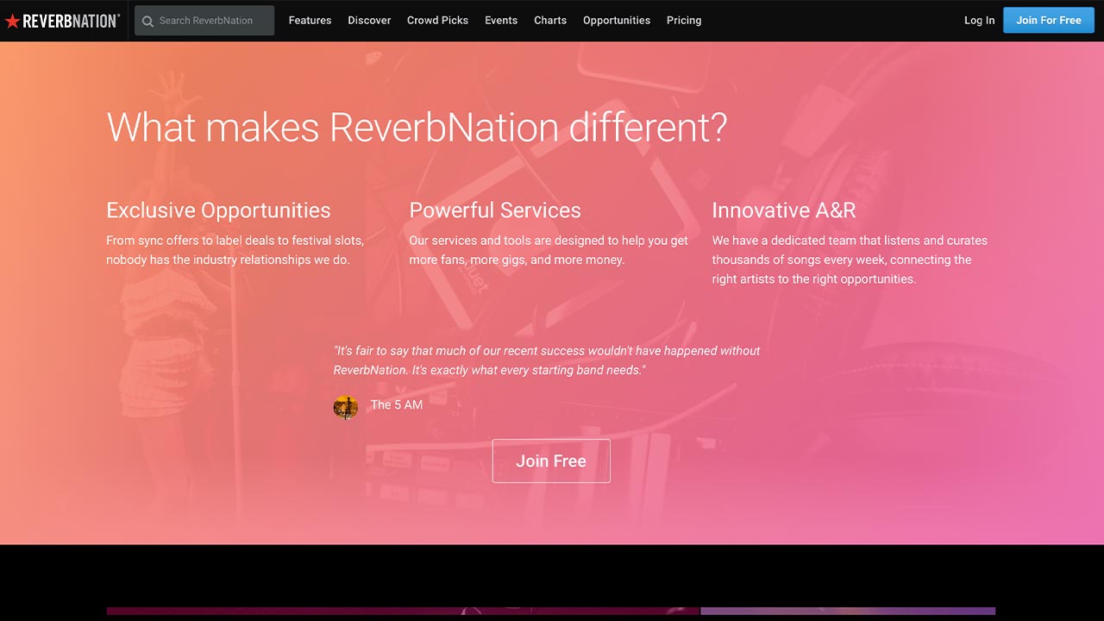Image resolution: width=1104 pixels, height=621 pixels.
Task: Click the Log In link
Action: click(x=979, y=20)
